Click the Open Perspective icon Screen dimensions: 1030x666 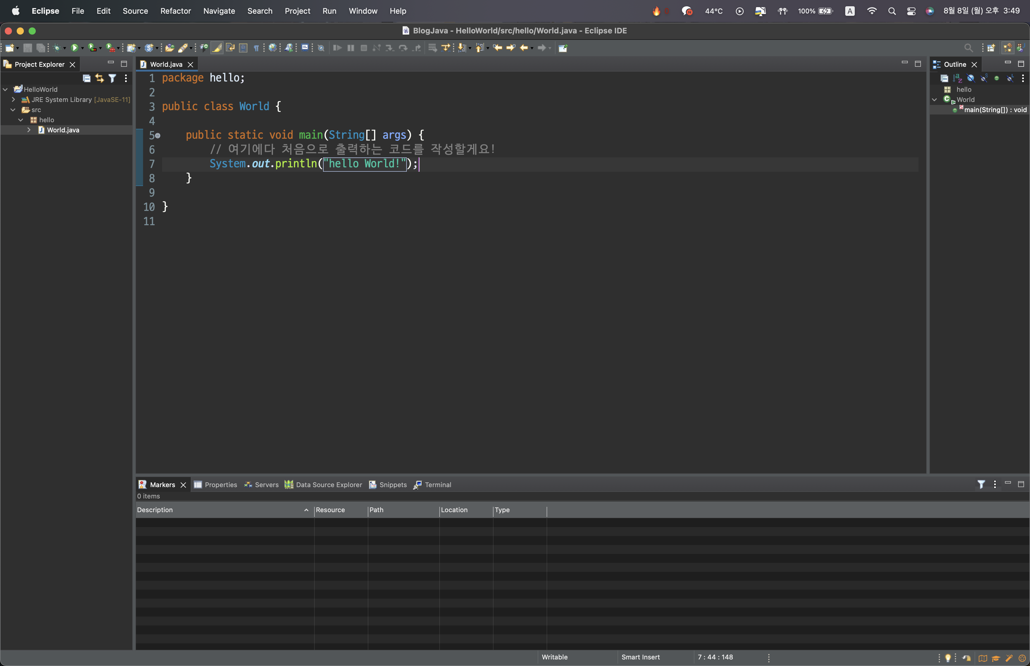(x=991, y=48)
